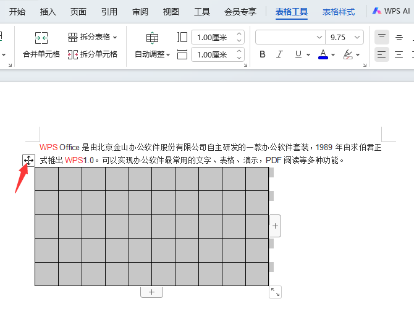This screenshot has height=322, width=414.
Task: Switch to 表格样式 tab
Action: pyautogui.click(x=339, y=12)
